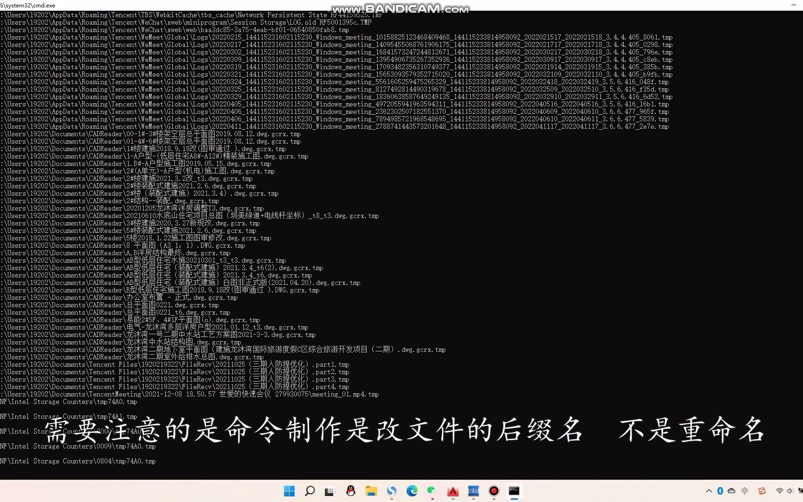Open Wi-Fi network tray icon
The height and width of the screenshot is (502, 803).
coord(779,491)
